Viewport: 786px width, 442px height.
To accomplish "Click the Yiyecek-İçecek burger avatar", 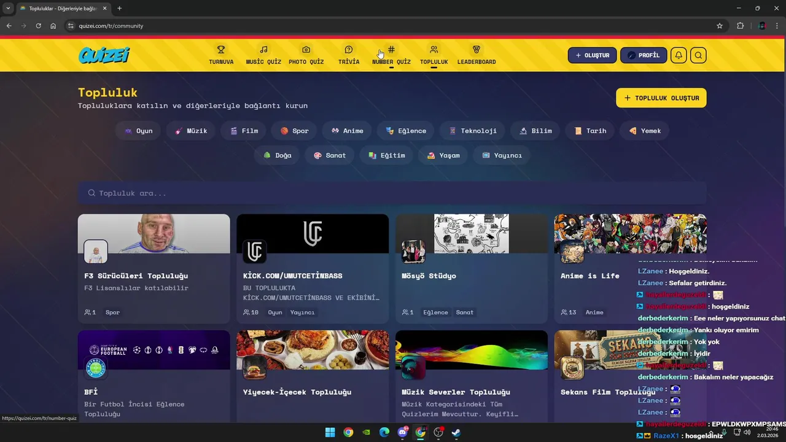I will 254,368.
